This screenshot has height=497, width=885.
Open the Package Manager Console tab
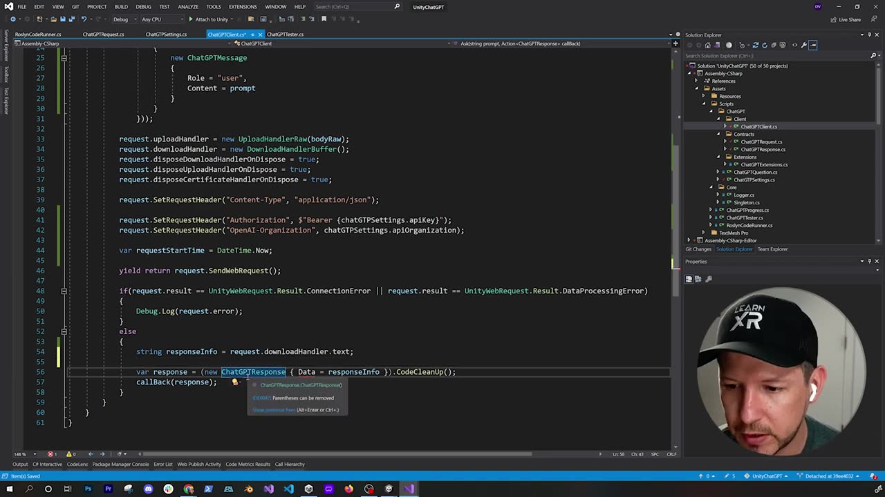pos(120,464)
